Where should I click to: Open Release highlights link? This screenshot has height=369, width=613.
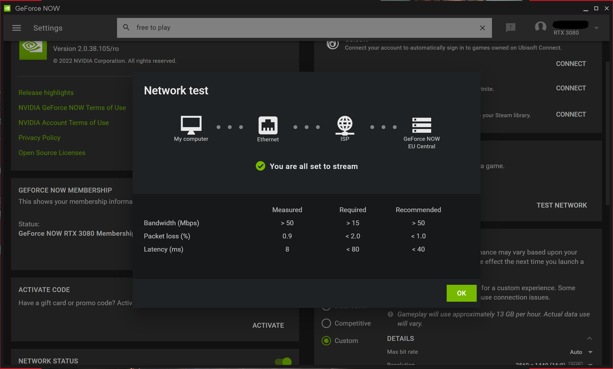click(x=46, y=93)
